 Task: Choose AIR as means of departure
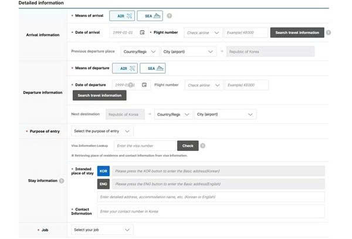pos(125,68)
